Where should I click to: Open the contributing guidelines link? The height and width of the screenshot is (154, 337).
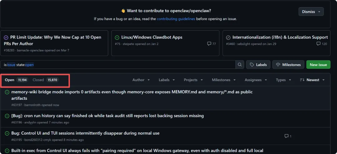176,19
